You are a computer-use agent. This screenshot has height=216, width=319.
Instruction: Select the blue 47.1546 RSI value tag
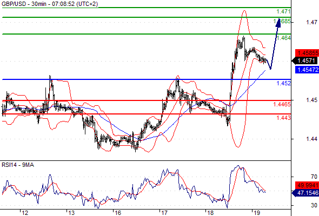305,193
